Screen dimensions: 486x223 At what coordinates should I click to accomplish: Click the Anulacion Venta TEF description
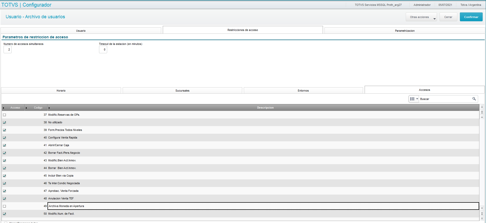(x=61, y=199)
